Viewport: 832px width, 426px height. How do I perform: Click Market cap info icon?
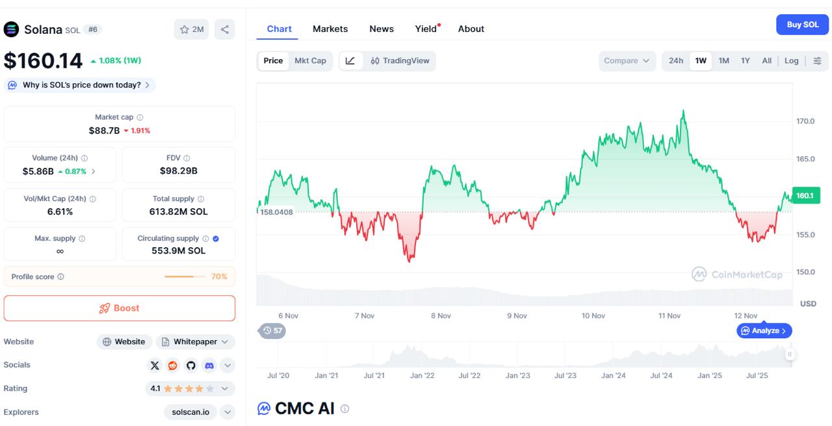[140, 118]
